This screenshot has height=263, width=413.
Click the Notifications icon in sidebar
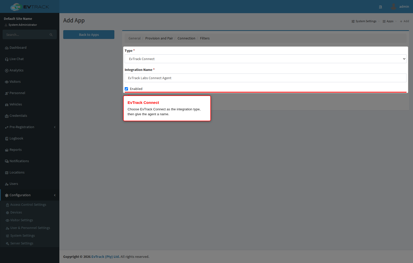click(7, 161)
